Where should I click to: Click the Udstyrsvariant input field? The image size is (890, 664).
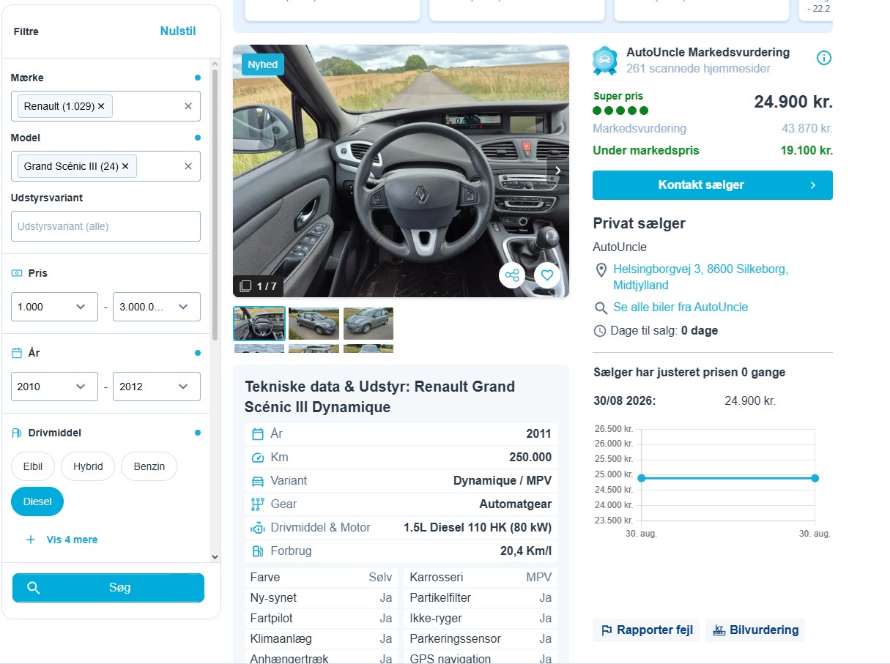point(105,226)
